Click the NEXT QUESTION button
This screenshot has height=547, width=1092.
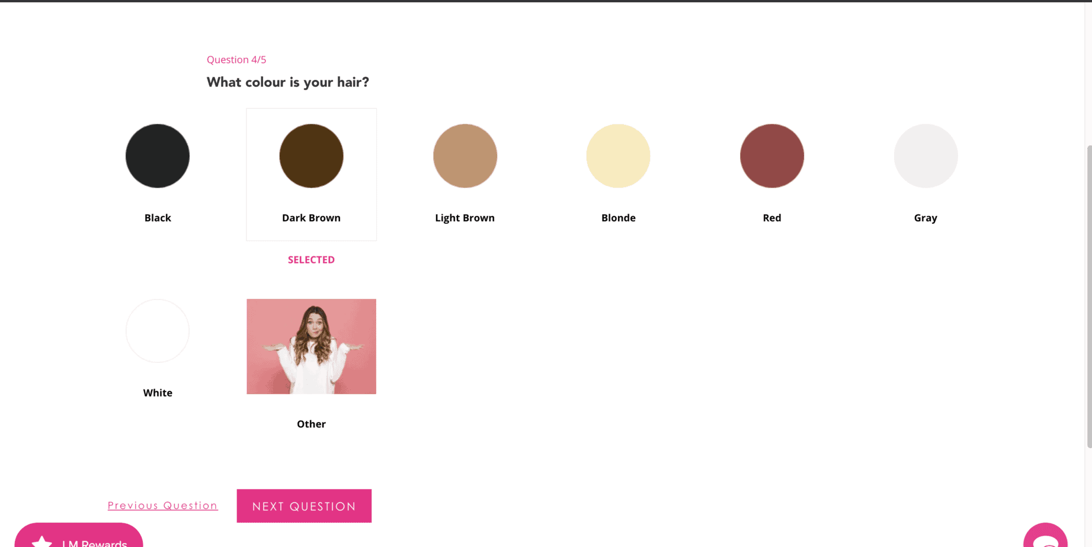pyautogui.click(x=304, y=506)
